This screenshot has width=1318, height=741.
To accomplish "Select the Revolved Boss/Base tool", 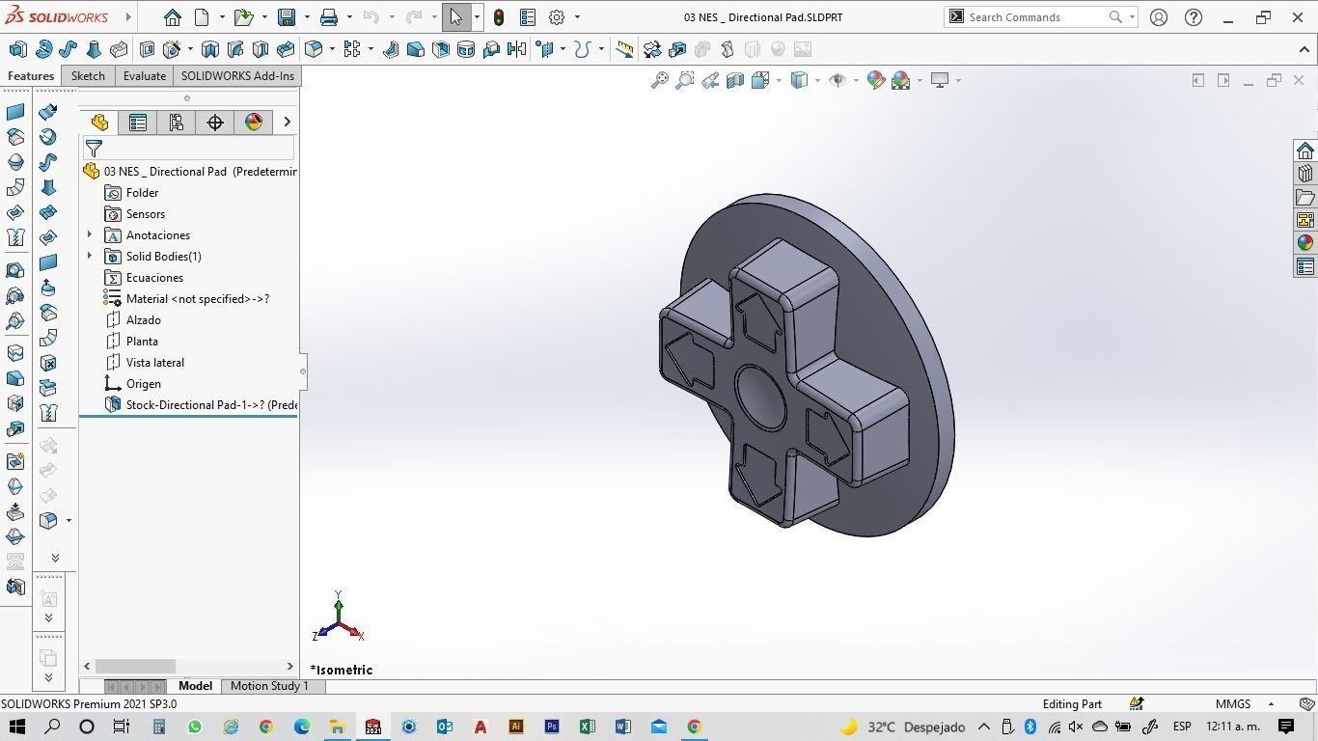I will click(43, 49).
